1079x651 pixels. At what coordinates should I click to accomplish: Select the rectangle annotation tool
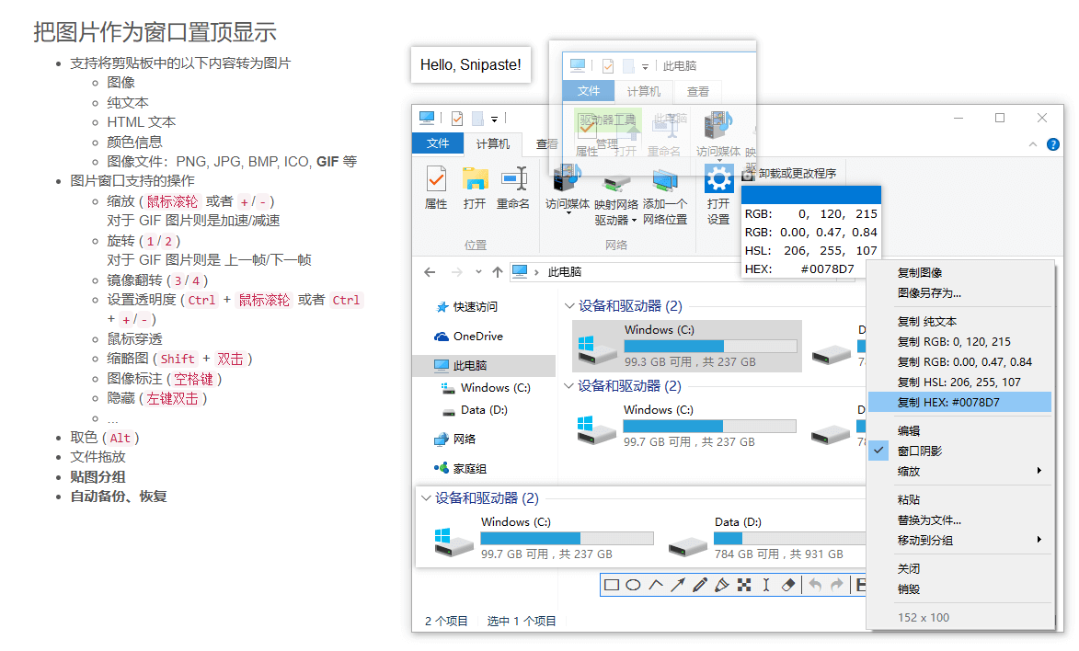612,585
